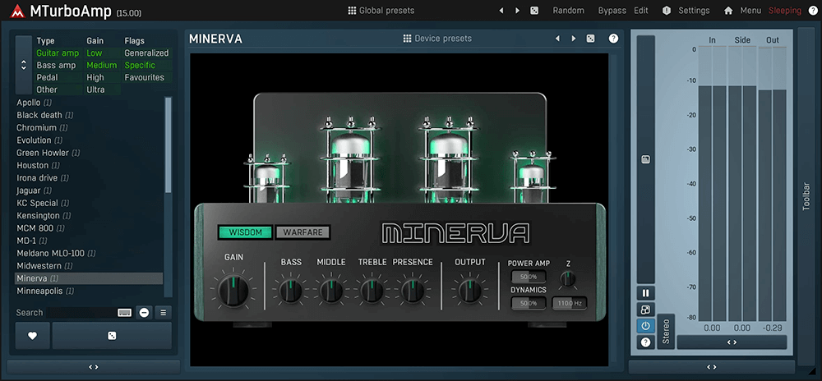Open the vertical Toolbar strip
The height and width of the screenshot is (381, 822).
(x=807, y=196)
